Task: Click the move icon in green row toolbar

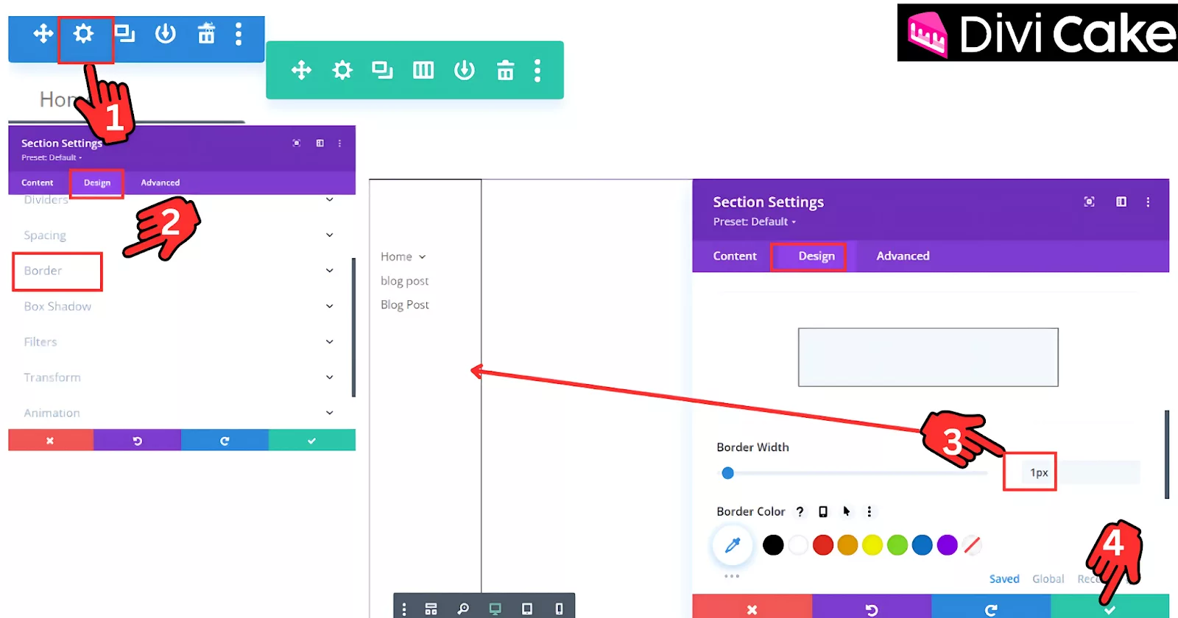Action: [301, 70]
